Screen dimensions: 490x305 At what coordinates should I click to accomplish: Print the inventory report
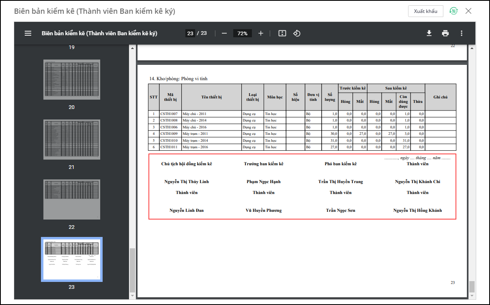[x=445, y=33]
